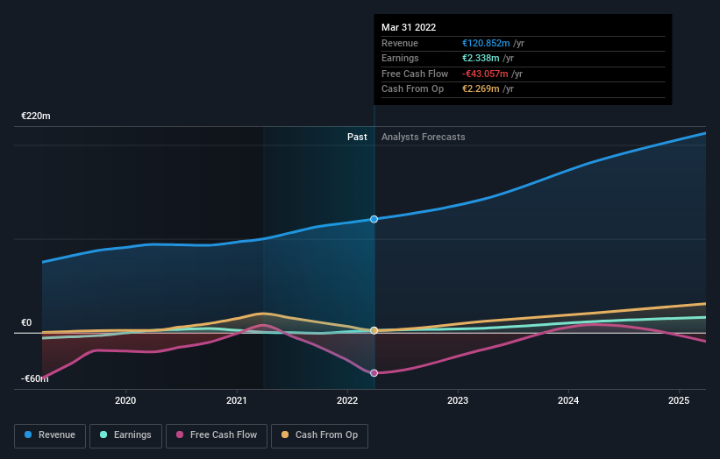Screen dimensions: 720x459
Task: Click the €2.338m earnings value
Action: click(481, 58)
